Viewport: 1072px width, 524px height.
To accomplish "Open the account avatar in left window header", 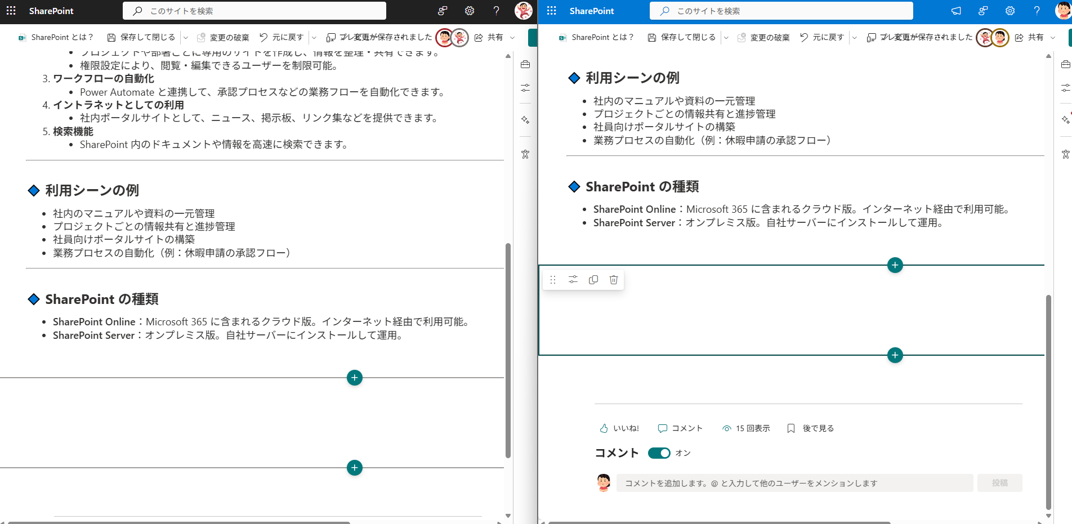I will coord(524,11).
